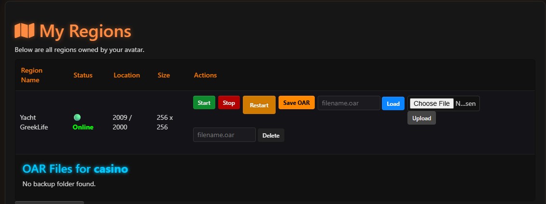This screenshot has height=204, width=546.
Task: Click the Delete button
Action: [271, 135]
